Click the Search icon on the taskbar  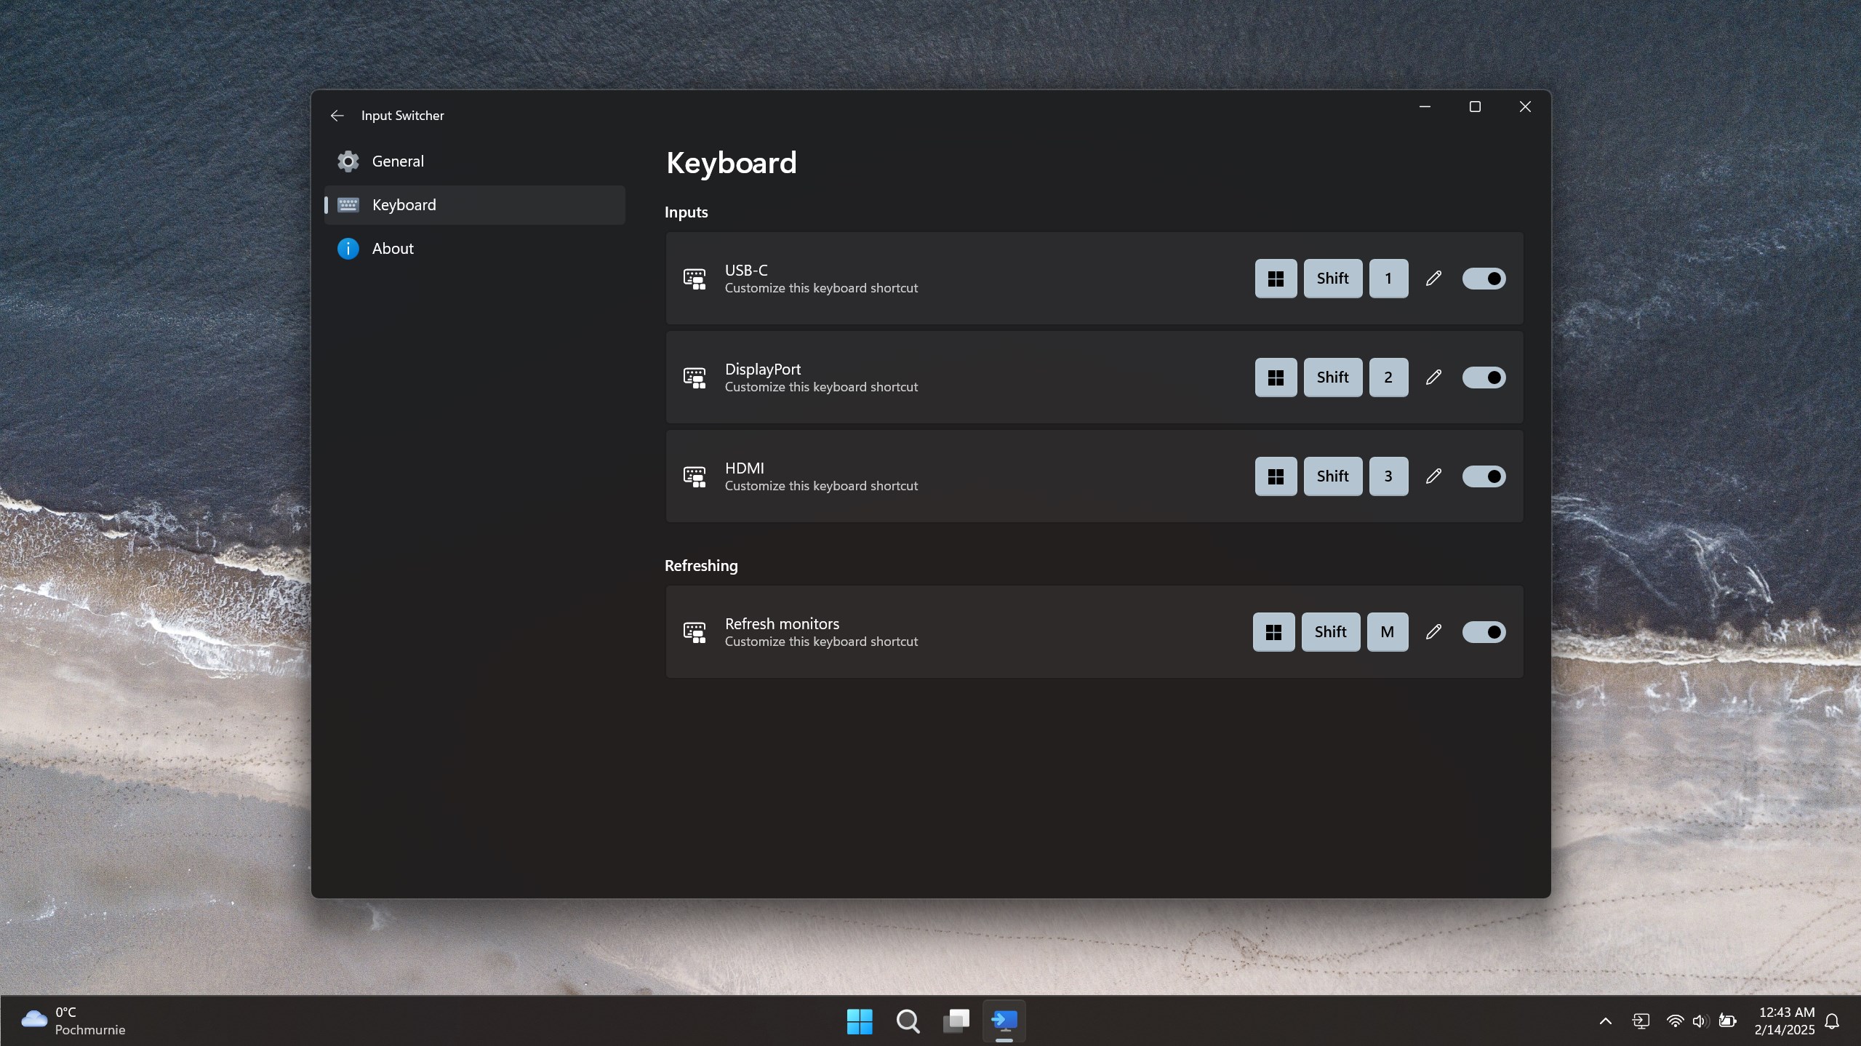click(907, 1021)
